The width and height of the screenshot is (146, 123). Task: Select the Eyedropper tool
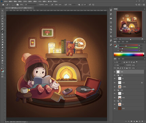(x=2, y=26)
